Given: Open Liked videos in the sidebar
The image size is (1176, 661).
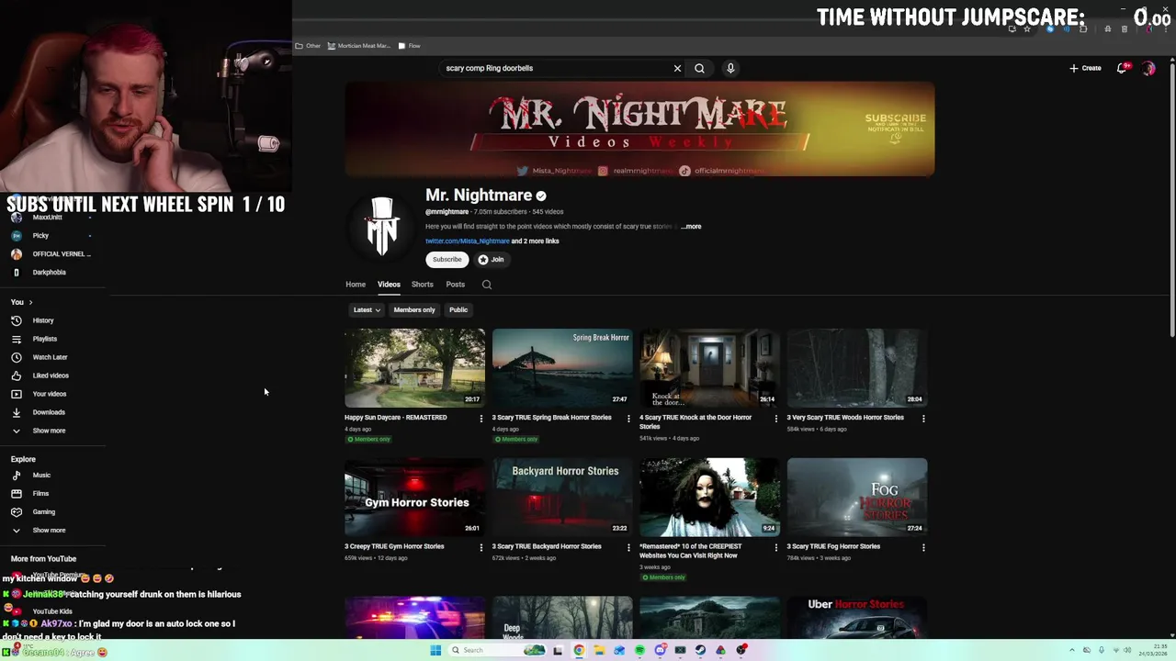Looking at the screenshot, I should (51, 375).
